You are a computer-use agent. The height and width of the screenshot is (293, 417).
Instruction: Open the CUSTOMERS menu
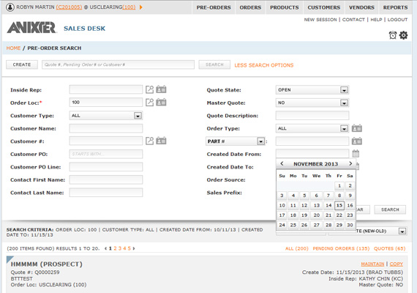click(x=324, y=7)
